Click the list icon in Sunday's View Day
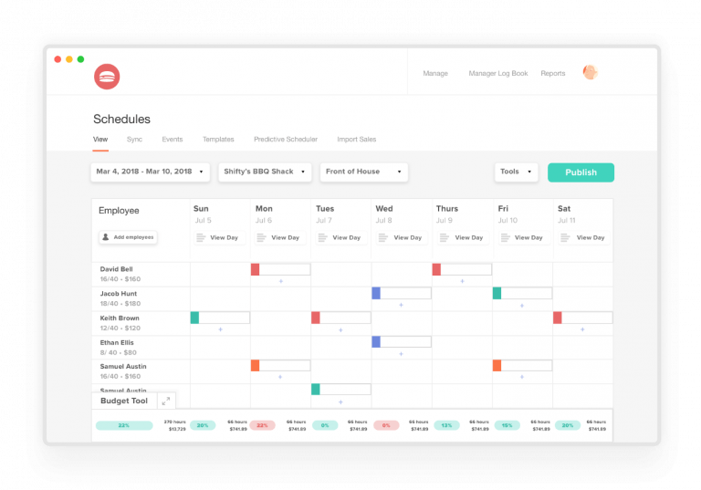The height and width of the screenshot is (490, 701). (201, 237)
